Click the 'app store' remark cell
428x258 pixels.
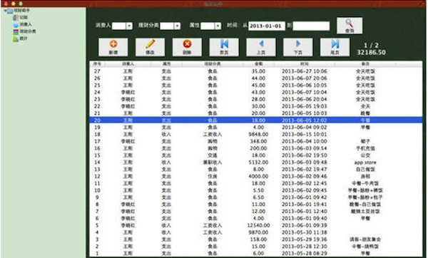(365, 162)
